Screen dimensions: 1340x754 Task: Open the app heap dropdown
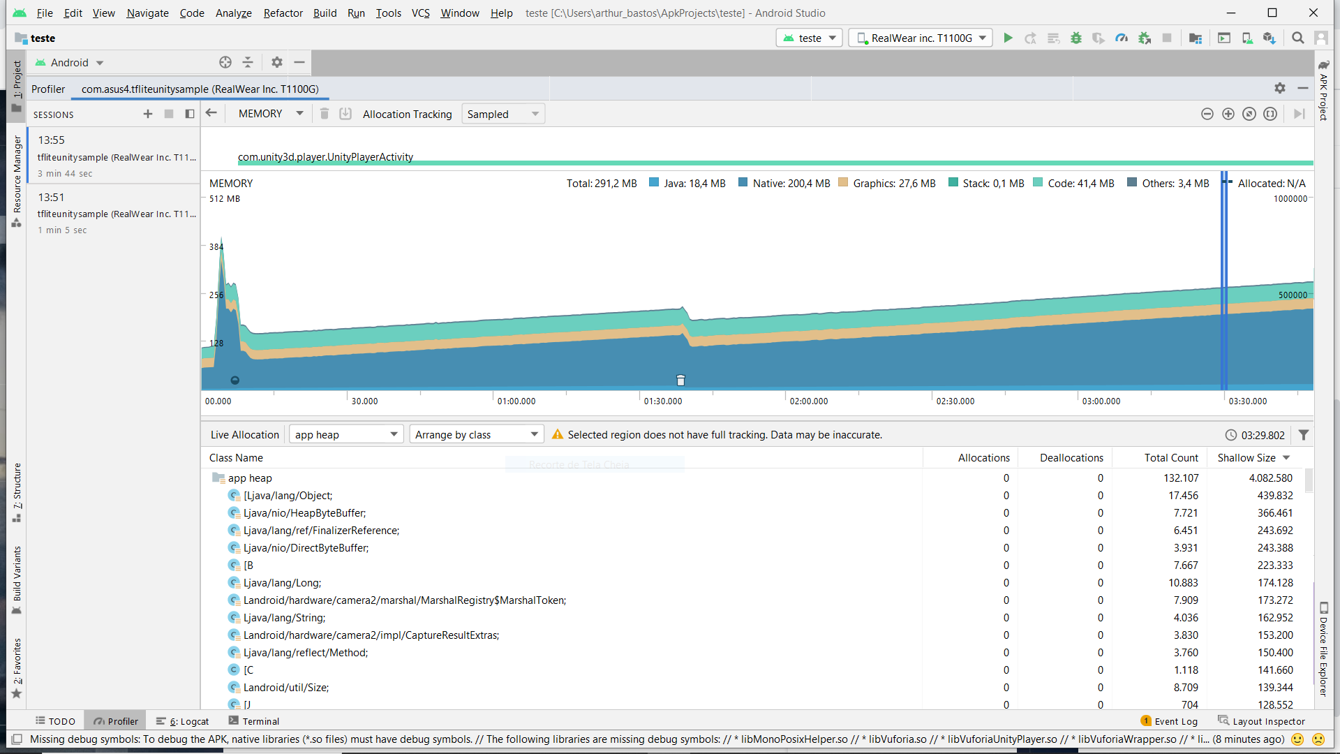coord(346,434)
